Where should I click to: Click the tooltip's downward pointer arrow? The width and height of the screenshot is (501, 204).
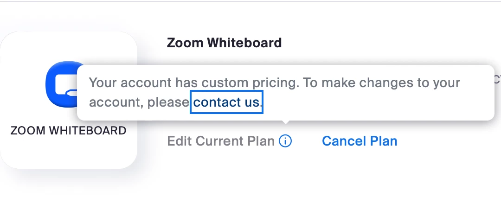point(286,122)
